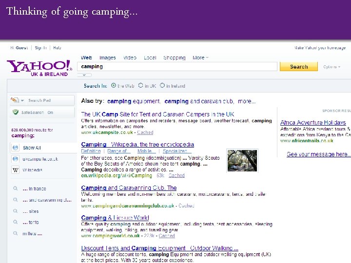Image resolution: width=351 pixels, height=263 pixels.
Task: Open Africa Adventure Holidays sponsored link
Action: coord(313,122)
